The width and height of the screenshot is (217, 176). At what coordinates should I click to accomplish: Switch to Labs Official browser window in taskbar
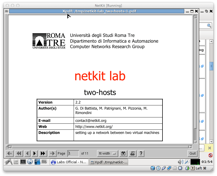69,162
